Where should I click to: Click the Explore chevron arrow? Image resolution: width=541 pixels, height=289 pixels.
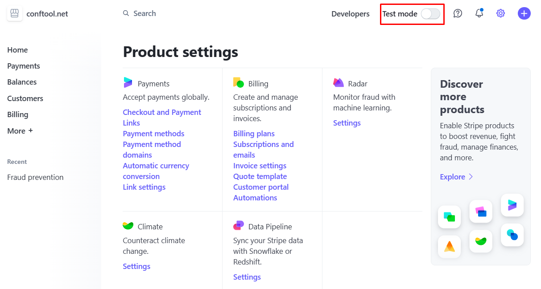(471, 177)
